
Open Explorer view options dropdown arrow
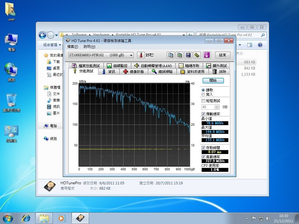pos(240,45)
